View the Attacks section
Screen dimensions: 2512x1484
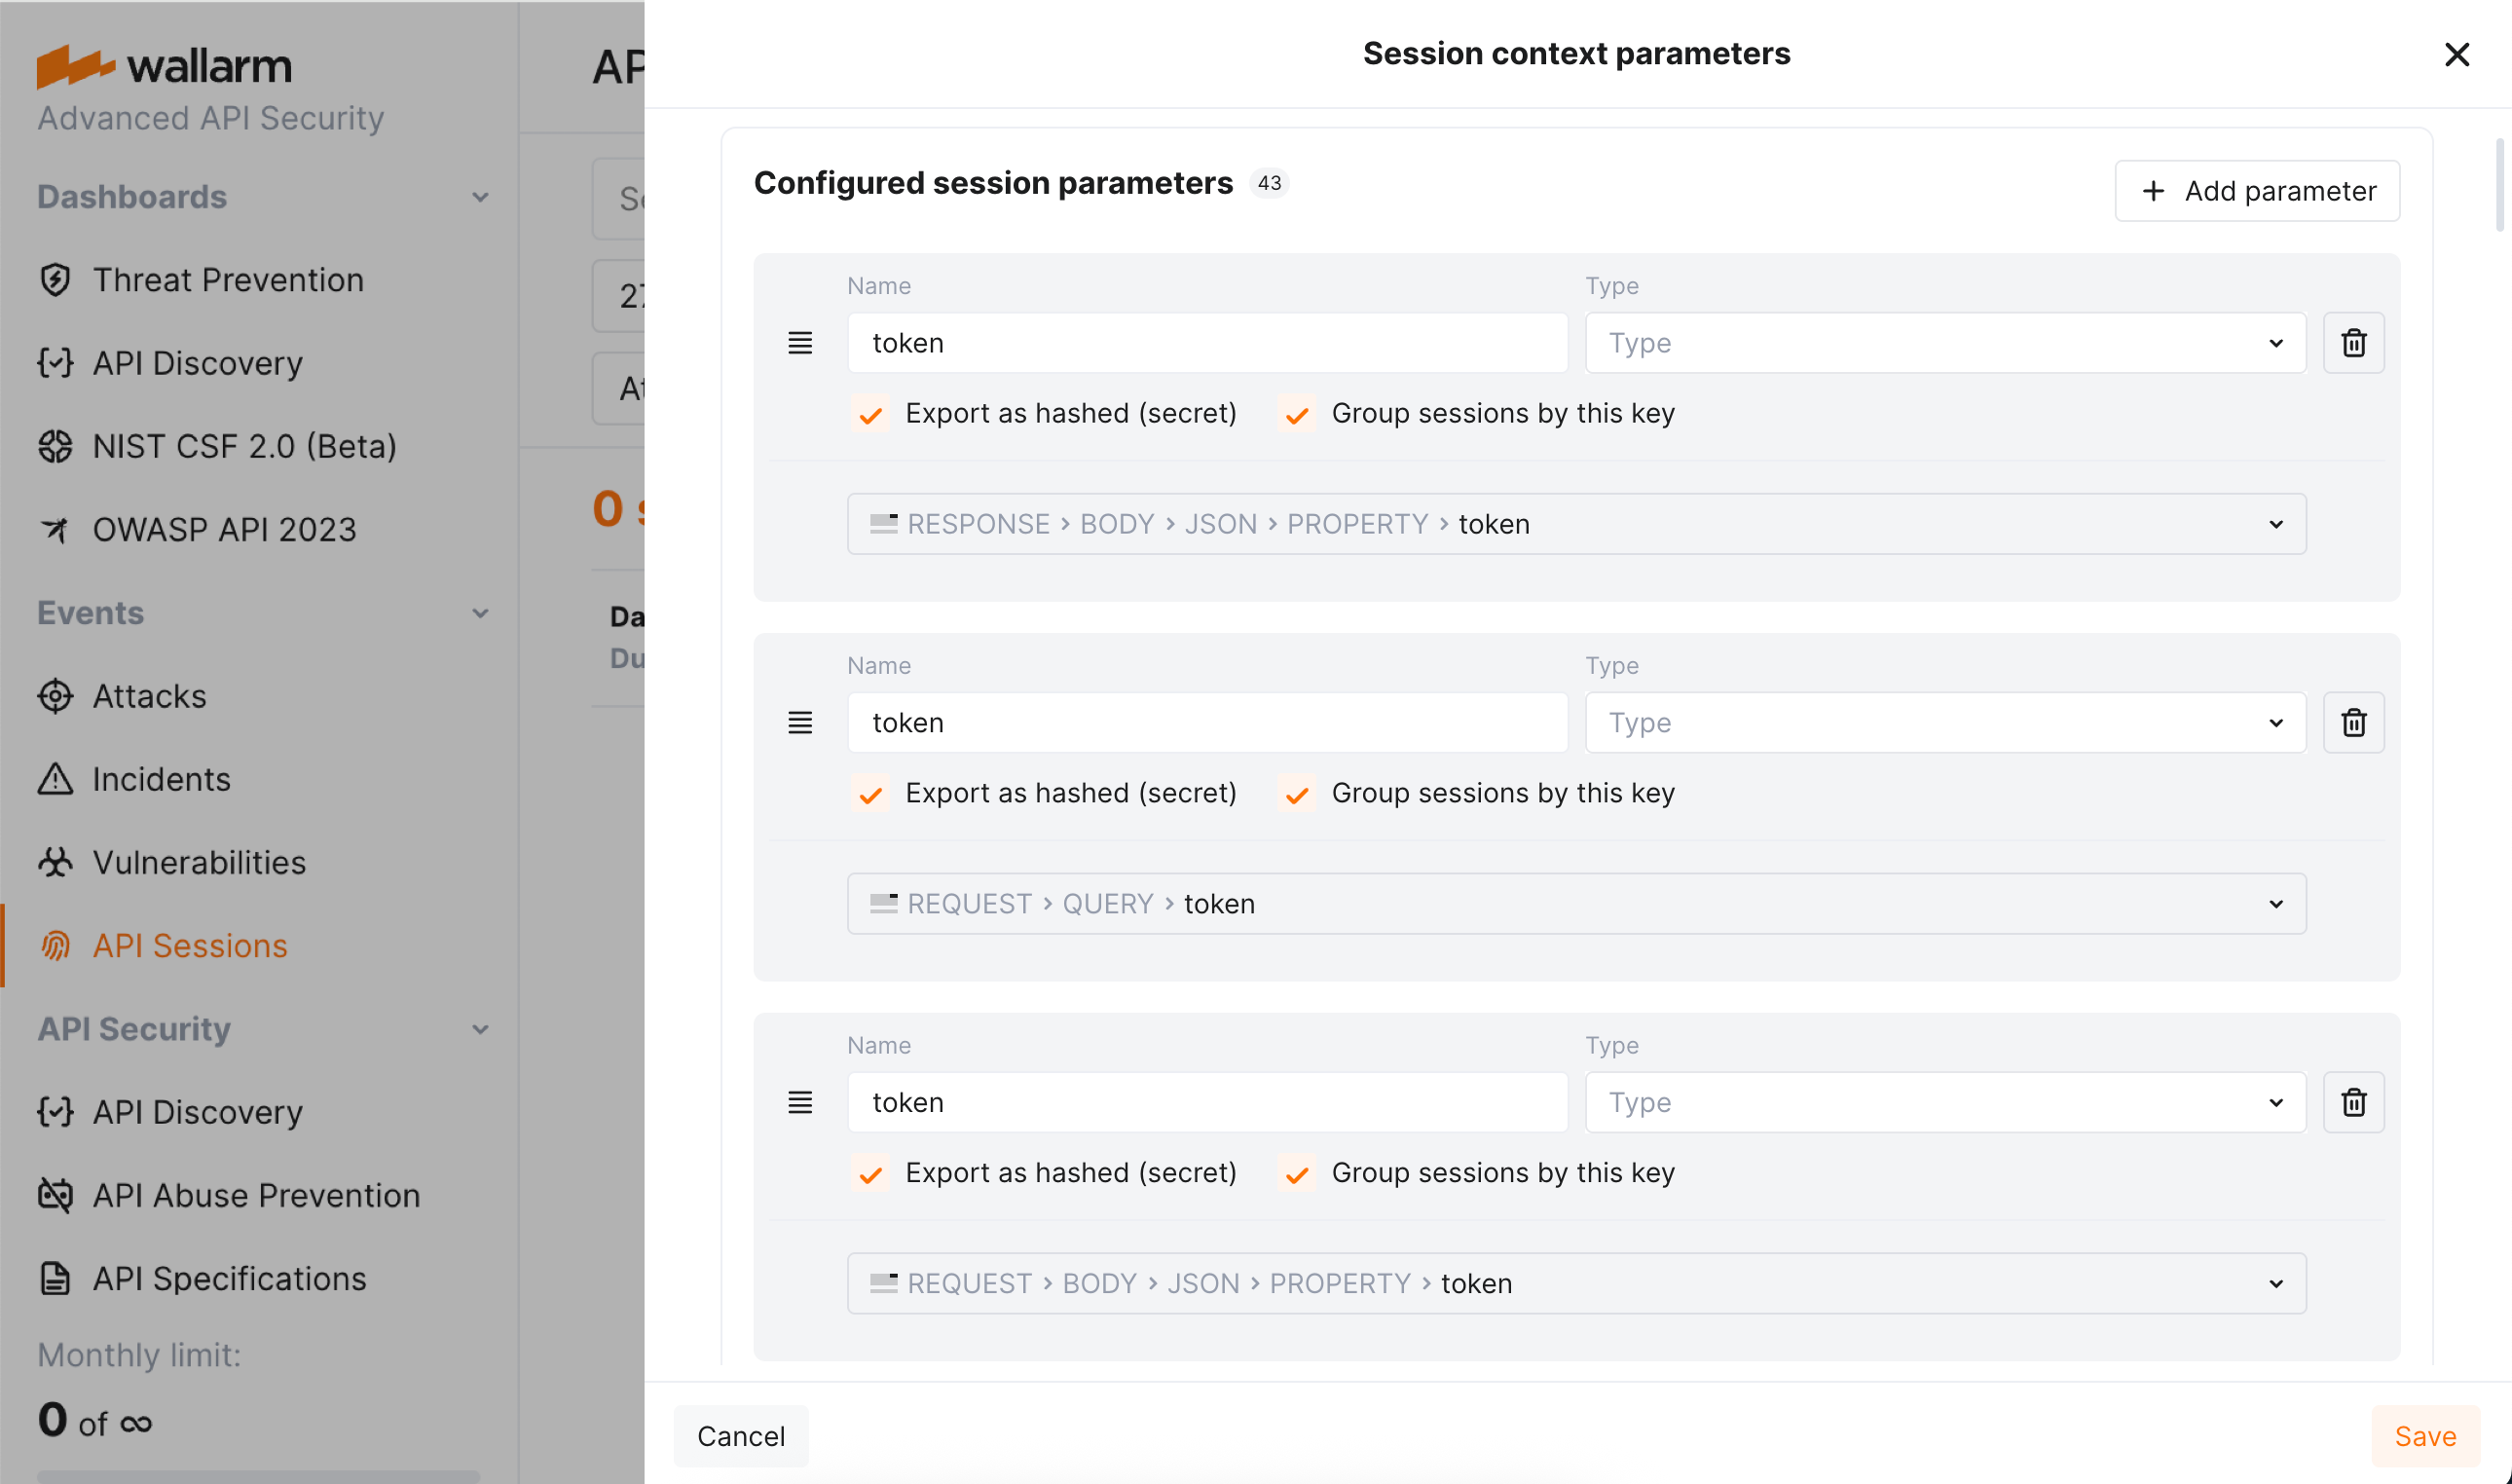[x=149, y=696]
